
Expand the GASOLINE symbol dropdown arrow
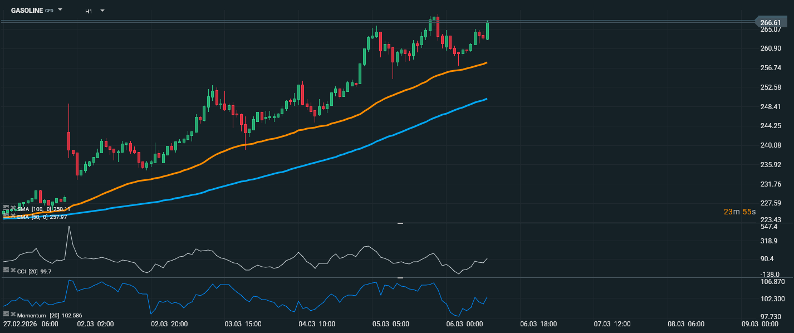pos(60,11)
